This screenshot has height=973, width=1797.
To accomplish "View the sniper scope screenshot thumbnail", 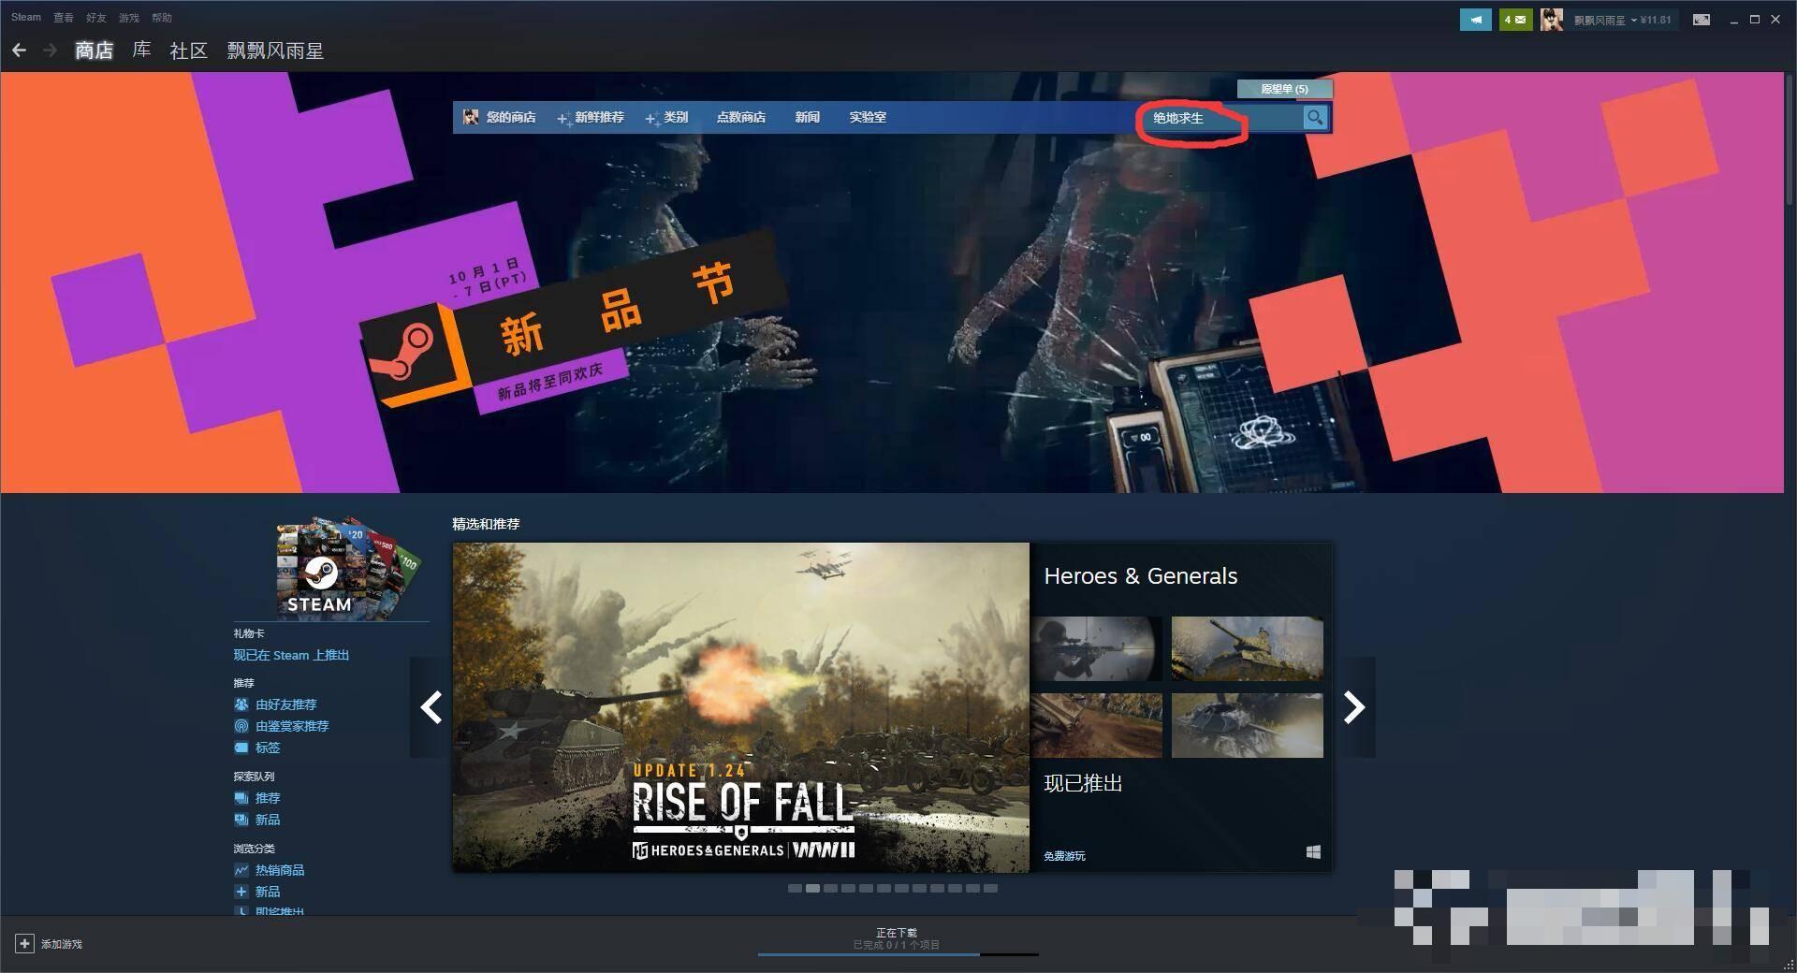I will pyautogui.click(x=1096, y=647).
